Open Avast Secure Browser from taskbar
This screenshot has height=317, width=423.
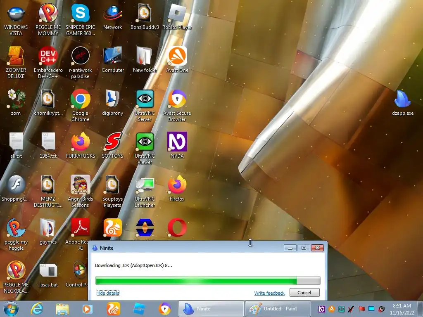164,309
